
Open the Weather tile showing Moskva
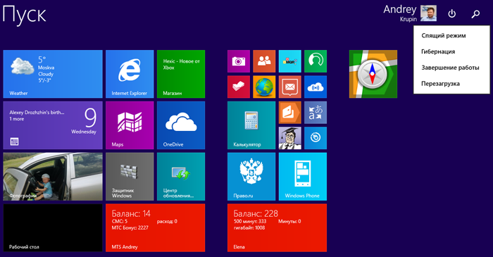click(53, 74)
